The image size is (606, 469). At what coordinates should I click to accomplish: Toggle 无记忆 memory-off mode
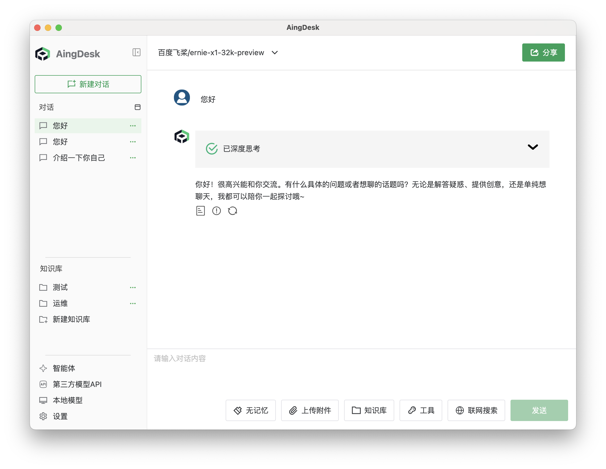point(250,411)
